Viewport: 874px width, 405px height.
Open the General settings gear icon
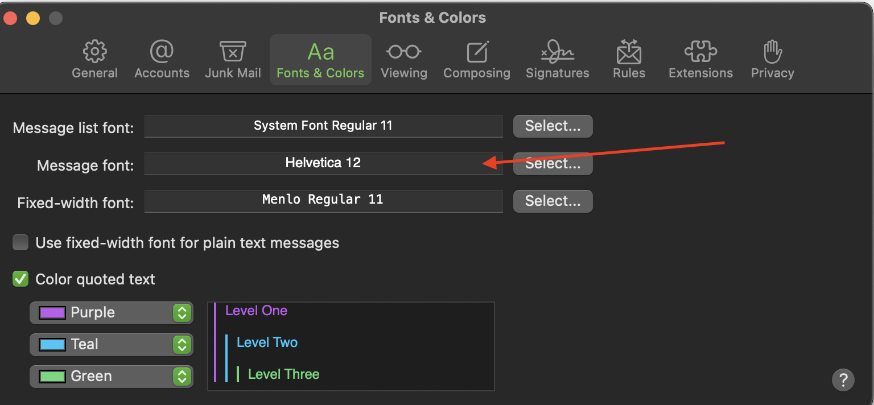click(x=94, y=52)
